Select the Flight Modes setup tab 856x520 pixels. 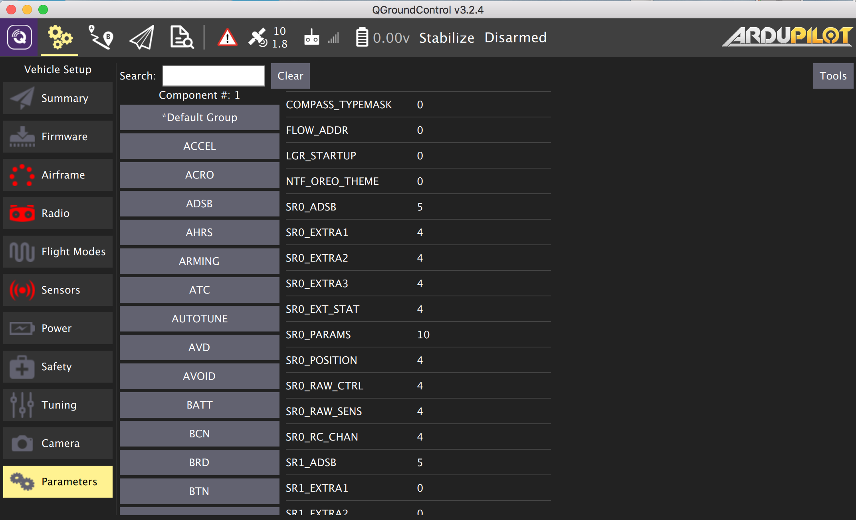(58, 252)
